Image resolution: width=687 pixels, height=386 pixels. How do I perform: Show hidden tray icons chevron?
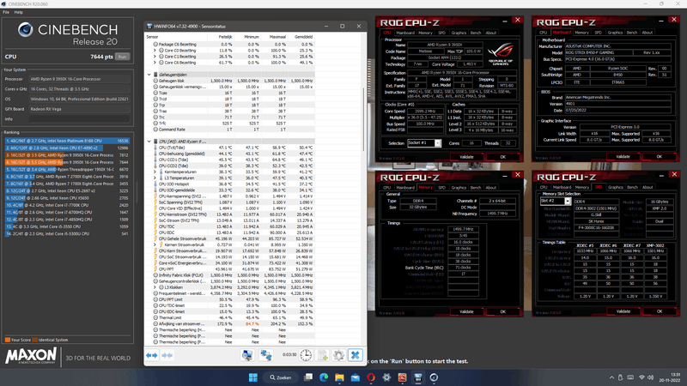pyautogui.click(x=611, y=377)
